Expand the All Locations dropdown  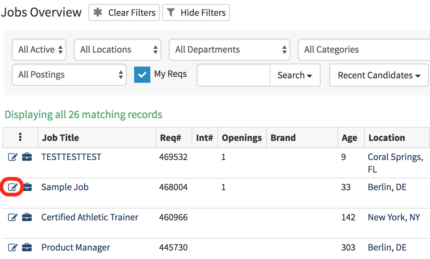tap(117, 50)
